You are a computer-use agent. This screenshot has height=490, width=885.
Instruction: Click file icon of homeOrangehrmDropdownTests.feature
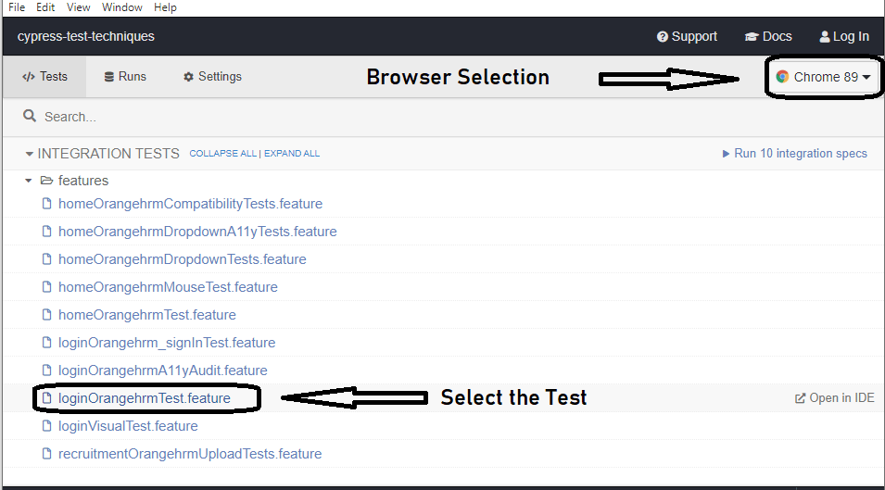click(47, 258)
